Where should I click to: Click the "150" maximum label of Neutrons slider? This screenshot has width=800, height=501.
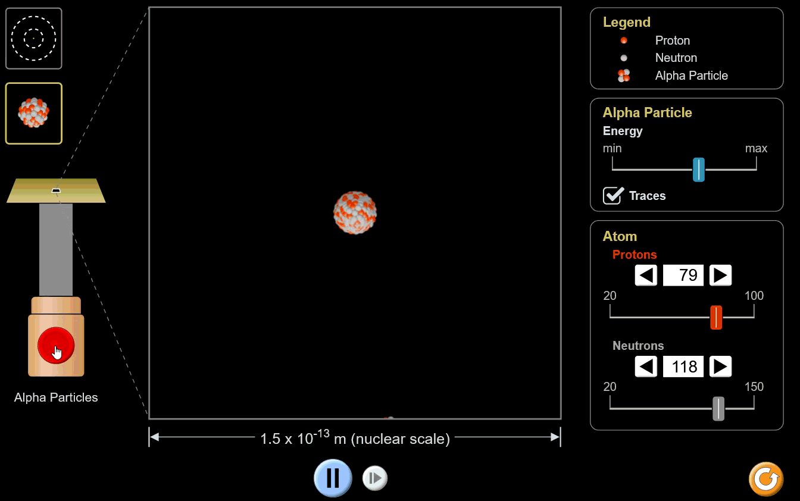point(754,387)
